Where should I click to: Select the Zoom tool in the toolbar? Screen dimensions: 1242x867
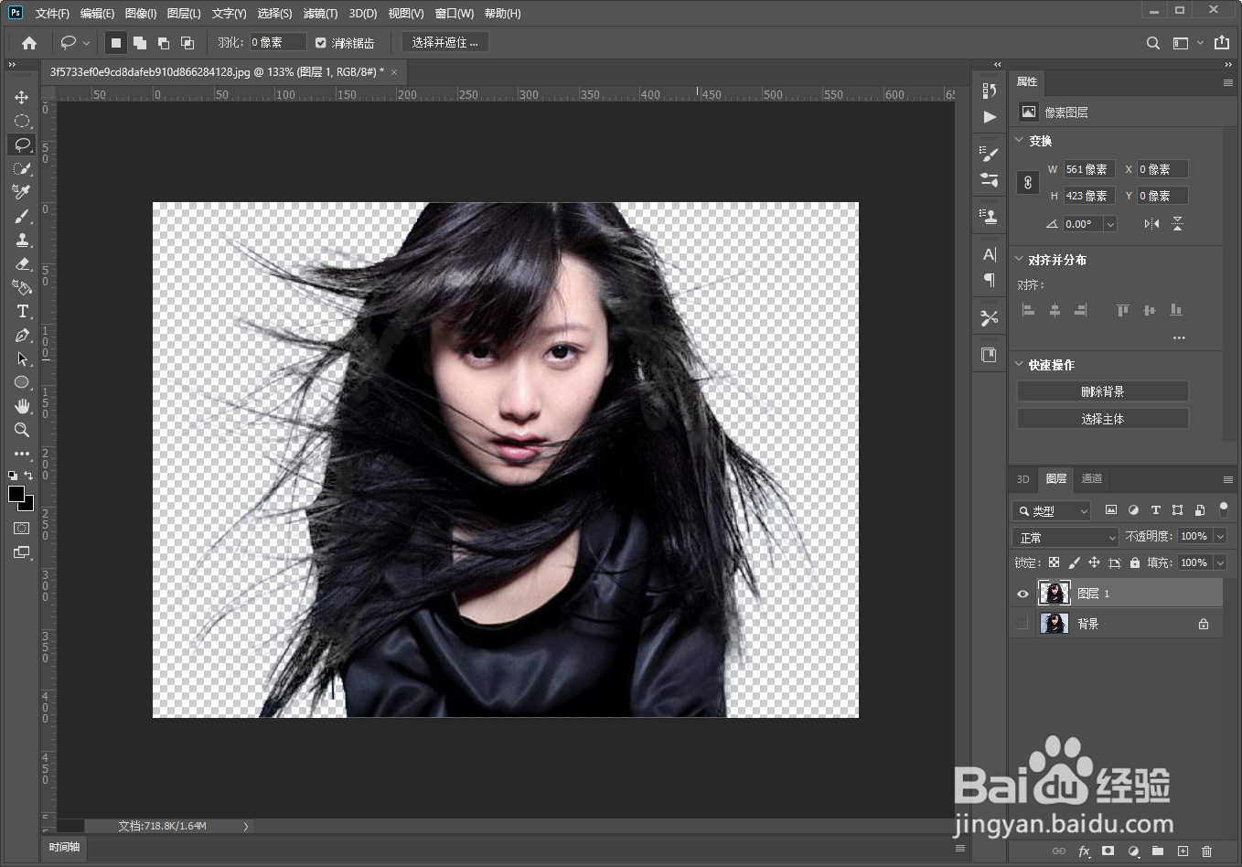[x=22, y=430]
